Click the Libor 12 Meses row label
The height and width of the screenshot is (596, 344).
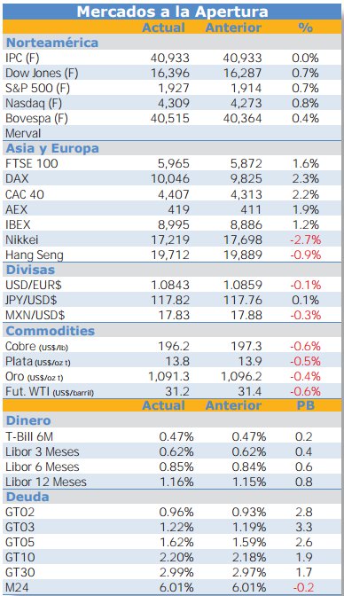(x=46, y=482)
